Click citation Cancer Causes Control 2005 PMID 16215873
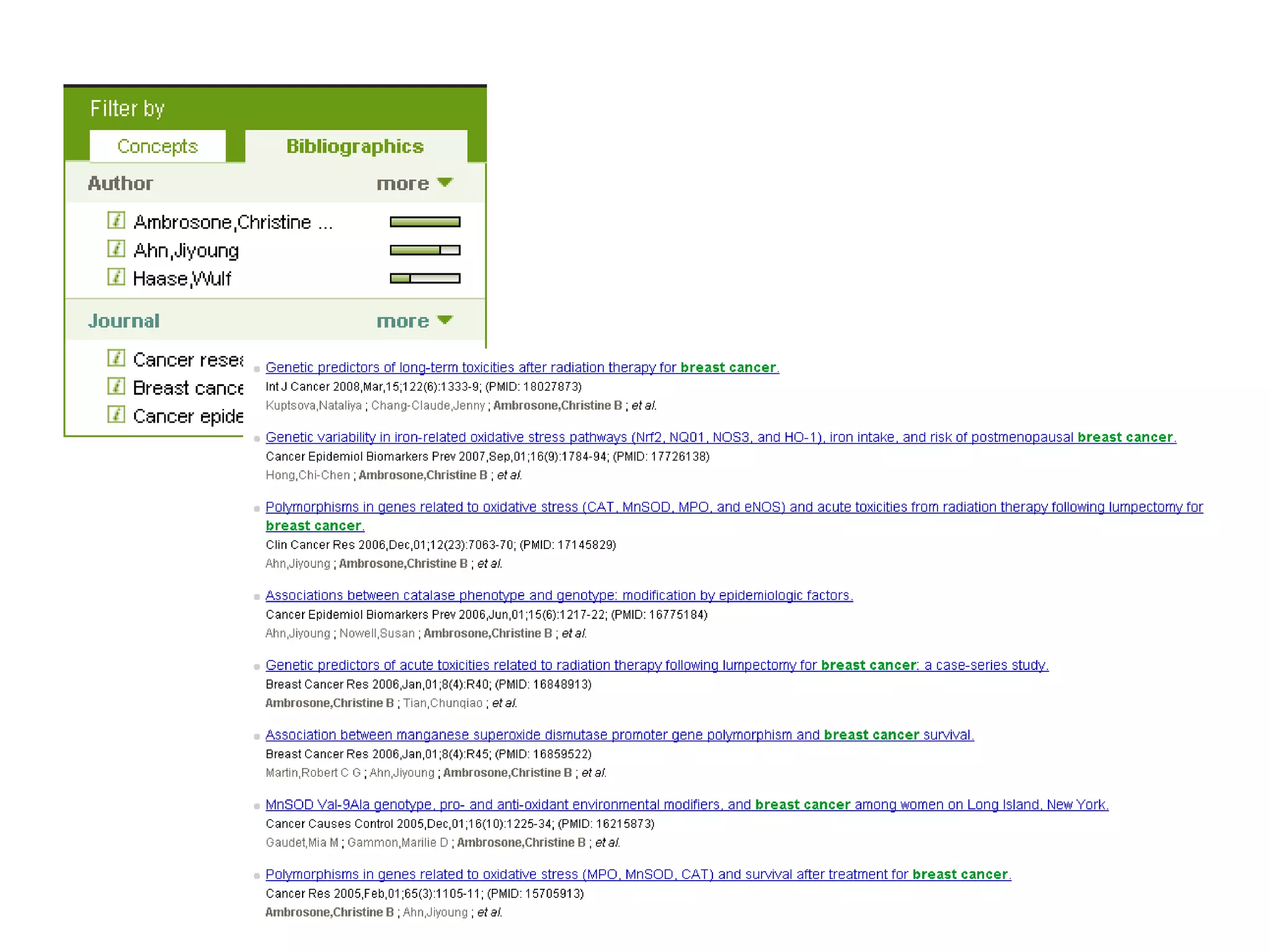The image size is (1270, 952). (460, 824)
